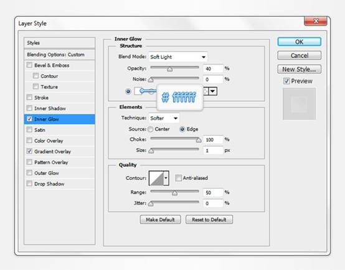Open the gradient picker dropdown arrow
The height and width of the screenshot is (270, 345).
(213, 91)
